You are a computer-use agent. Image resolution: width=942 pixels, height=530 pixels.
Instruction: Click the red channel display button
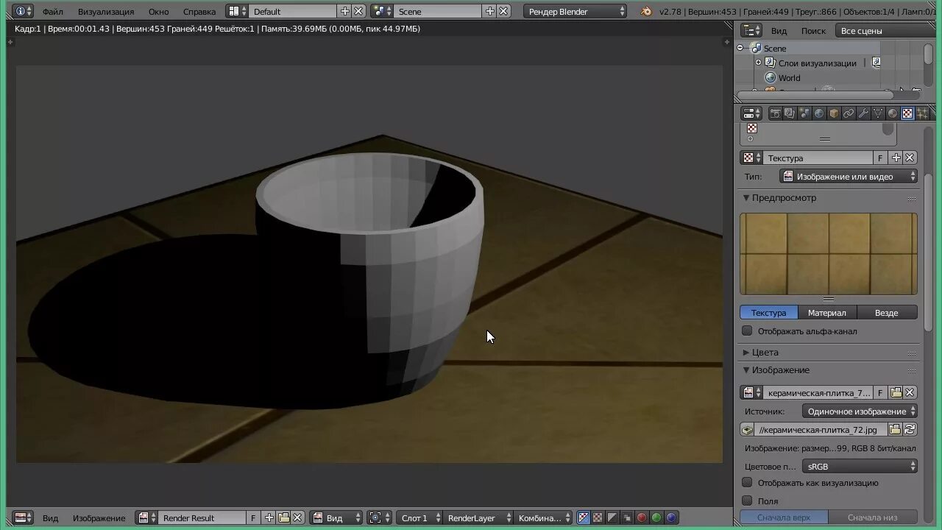pos(642,517)
